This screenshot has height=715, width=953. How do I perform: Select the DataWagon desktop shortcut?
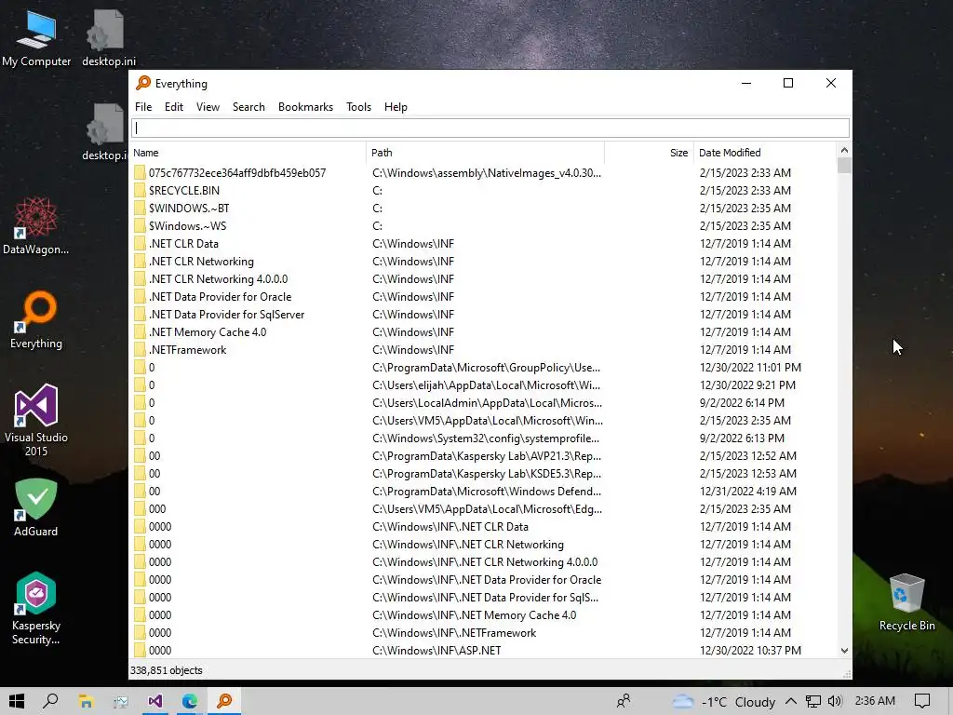click(x=36, y=225)
